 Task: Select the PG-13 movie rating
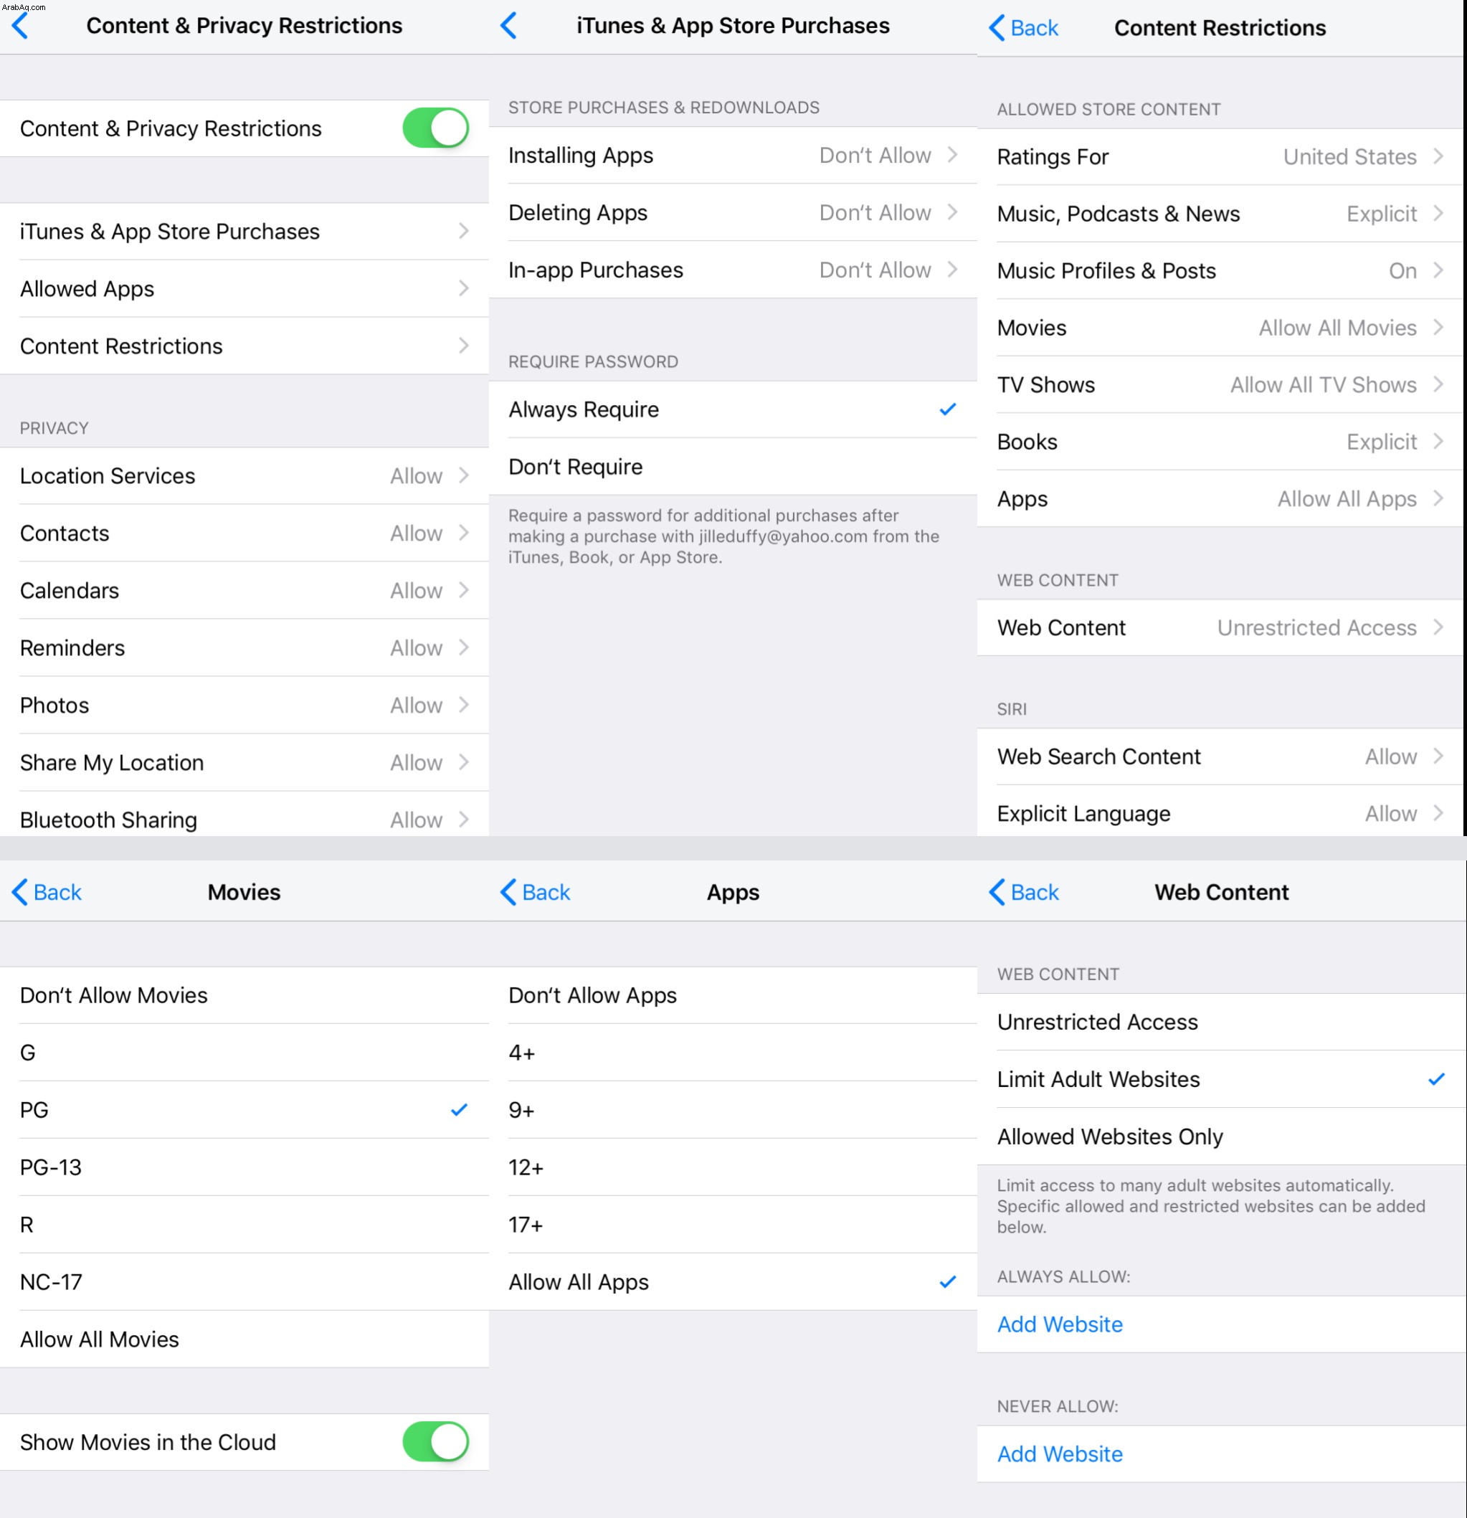coord(244,1167)
